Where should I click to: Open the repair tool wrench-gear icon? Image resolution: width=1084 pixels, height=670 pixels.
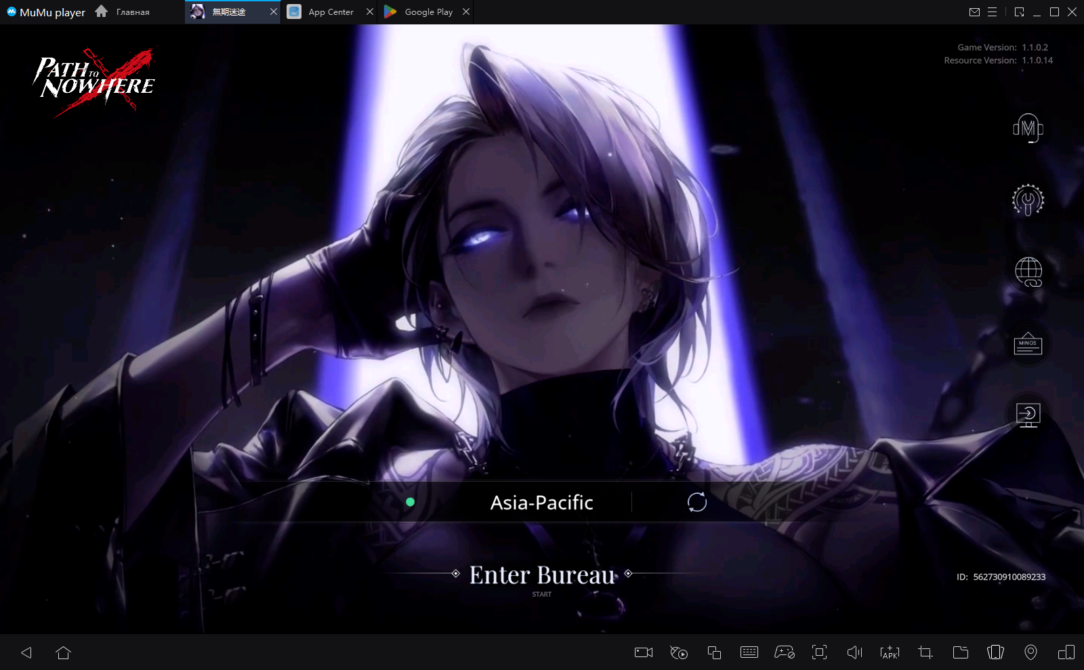click(x=1028, y=201)
